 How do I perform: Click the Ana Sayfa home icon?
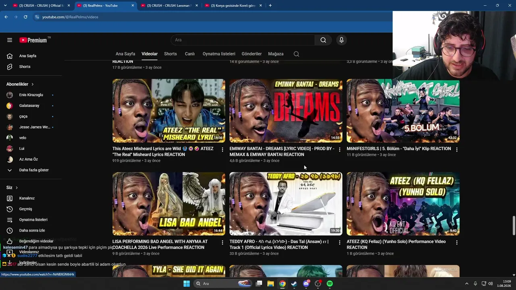pos(10,56)
